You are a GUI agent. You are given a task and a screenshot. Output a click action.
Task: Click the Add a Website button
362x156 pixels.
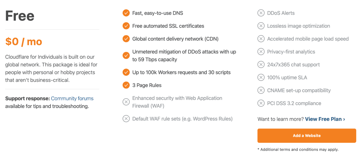coord(307,136)
